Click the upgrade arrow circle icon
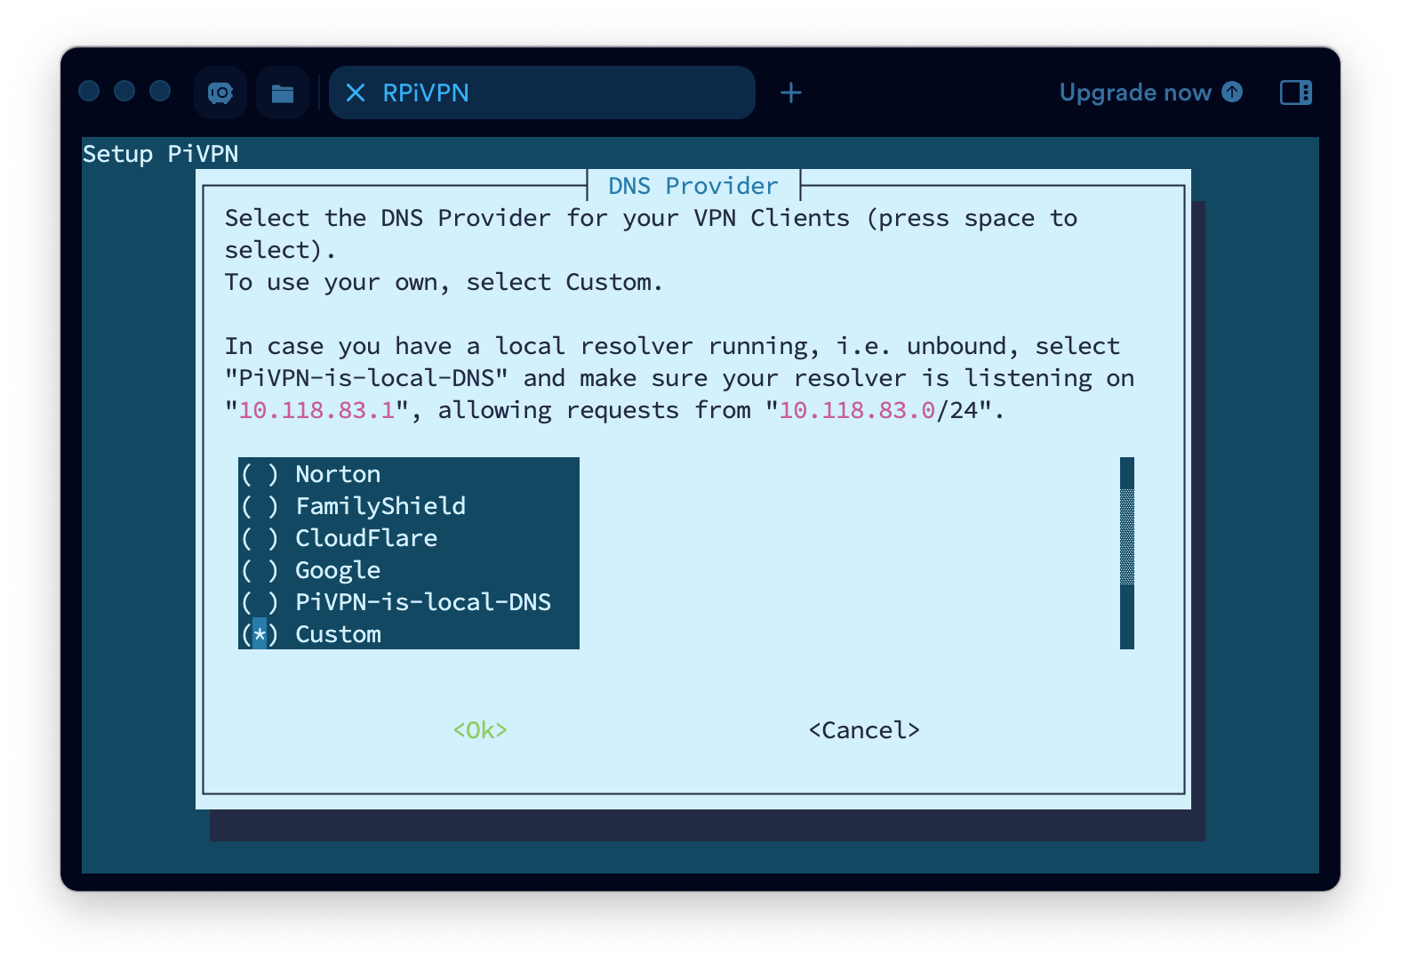The height and width of the screenshot is (966, 1401). click(1232, 92)
